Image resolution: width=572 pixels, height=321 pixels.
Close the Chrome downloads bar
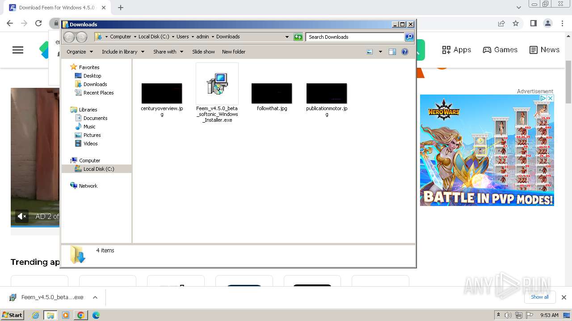tap(564, 297)
